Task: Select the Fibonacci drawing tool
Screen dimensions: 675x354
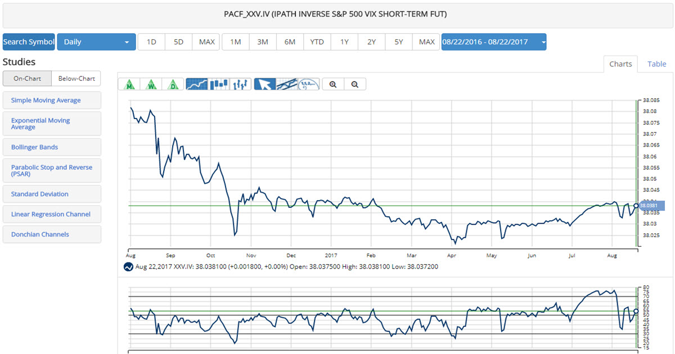Action: [x=309, y=84]
